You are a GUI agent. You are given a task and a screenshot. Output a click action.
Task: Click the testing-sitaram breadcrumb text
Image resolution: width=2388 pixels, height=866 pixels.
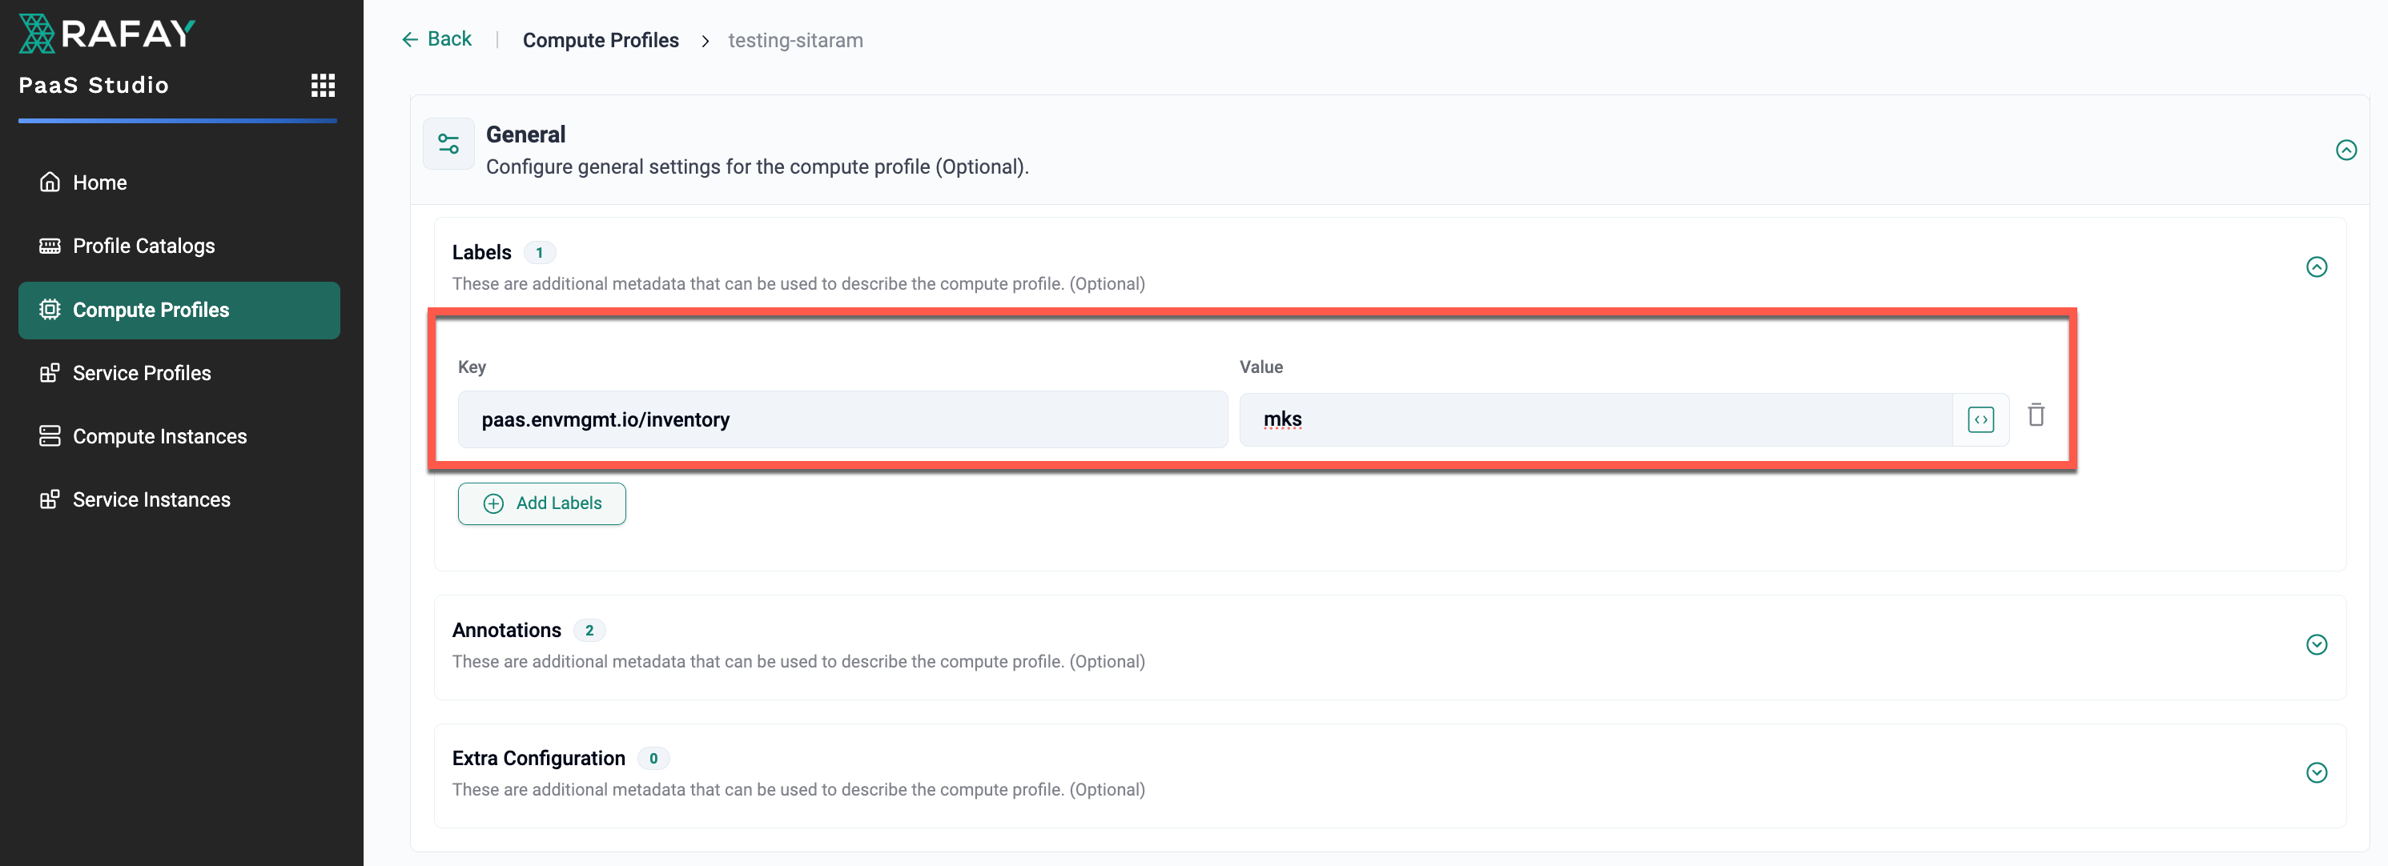[795, 40]
